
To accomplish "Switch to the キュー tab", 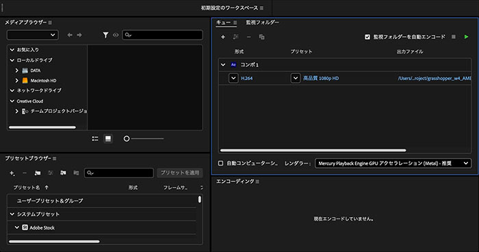I will [x=224, y=23].
